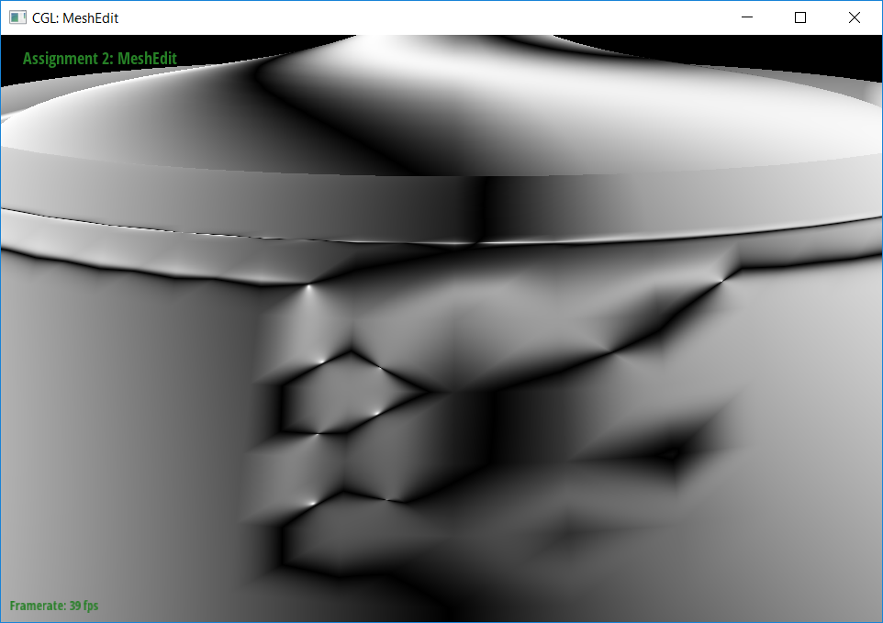Click the 'Assignment 2: MeshEdit' heading text

pyautogui.click(x=100, y=59)
